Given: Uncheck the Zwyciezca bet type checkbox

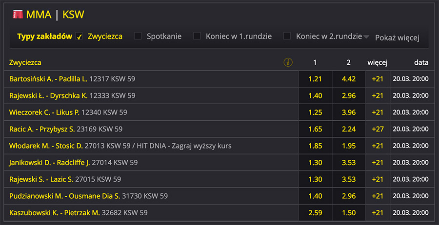Looking at the screenshot, I should click(80, 36).
